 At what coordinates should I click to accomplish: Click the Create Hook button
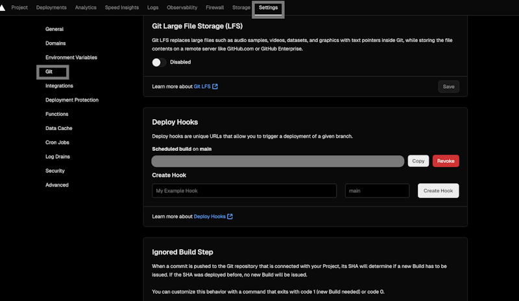coord(438,190)
